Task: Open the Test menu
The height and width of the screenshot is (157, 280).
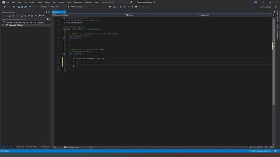Action: pyautogui.click(x=54, y=2)
